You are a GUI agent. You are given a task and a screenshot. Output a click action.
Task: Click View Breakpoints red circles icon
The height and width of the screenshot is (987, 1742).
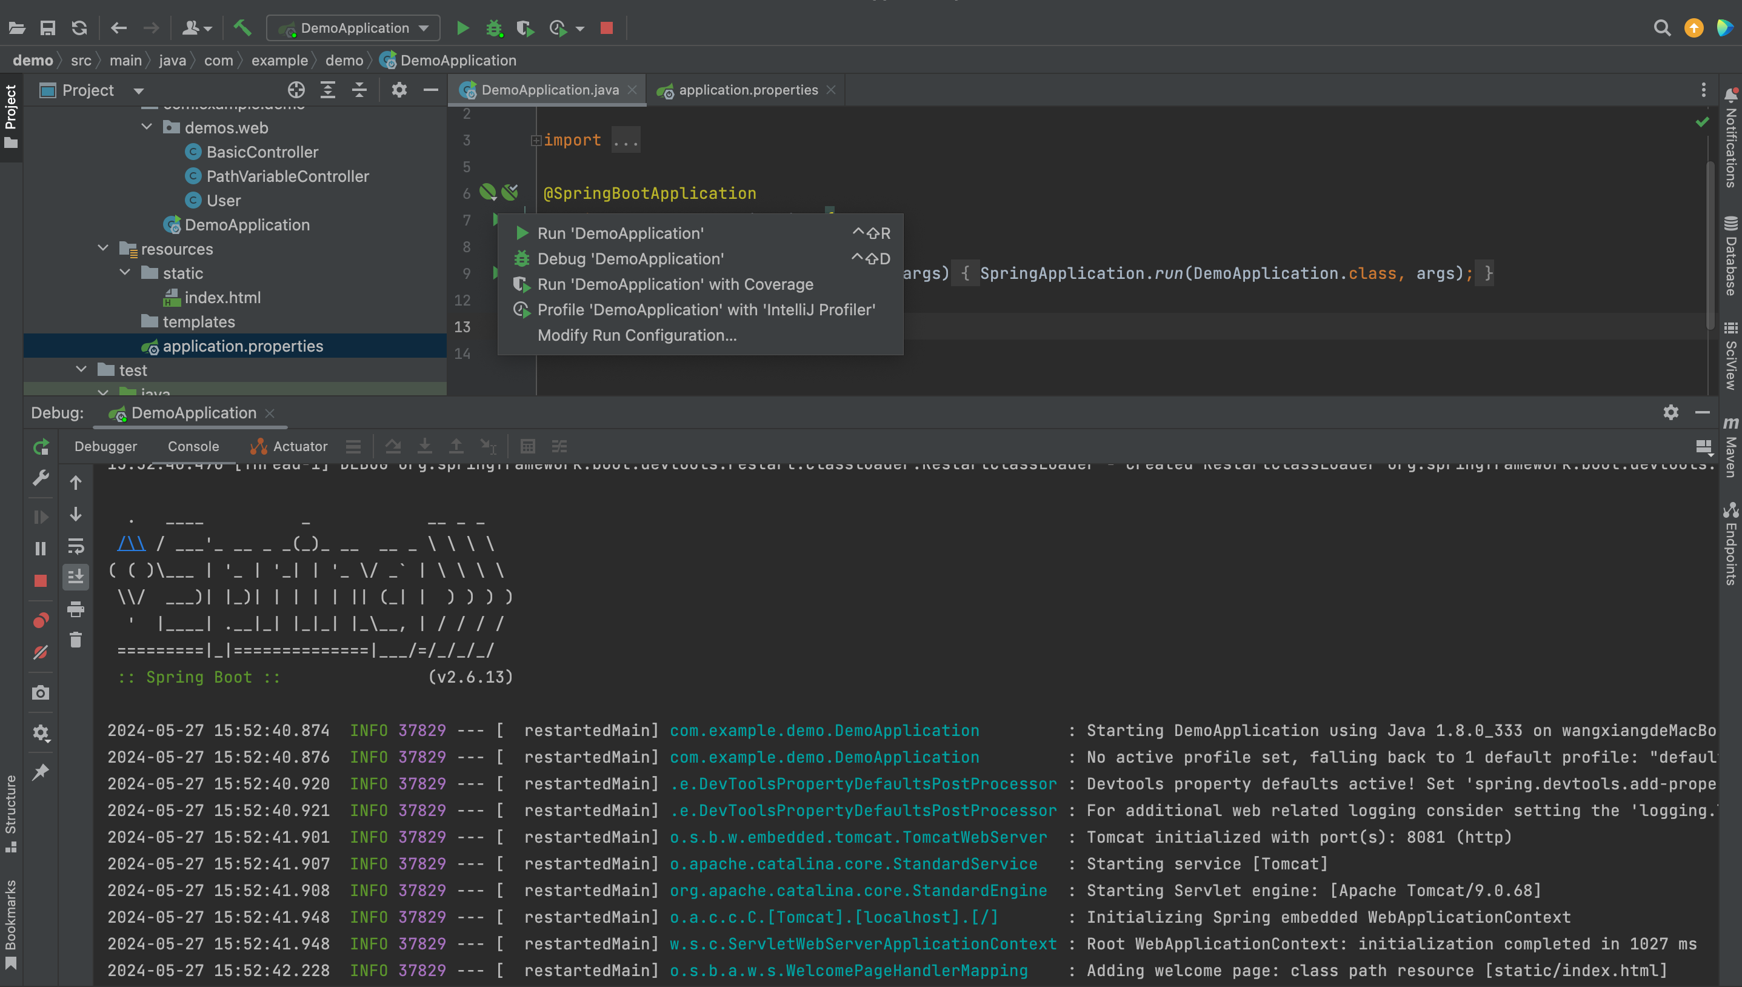pos(41,620)
